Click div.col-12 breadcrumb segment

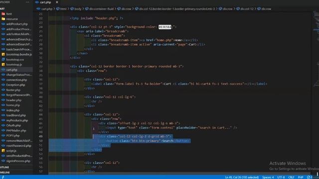[x=246, y=9]
